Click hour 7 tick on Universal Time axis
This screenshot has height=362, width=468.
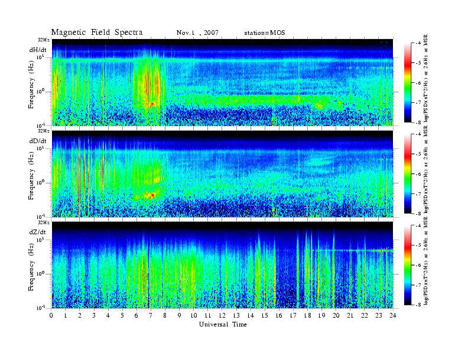point(151,316)
